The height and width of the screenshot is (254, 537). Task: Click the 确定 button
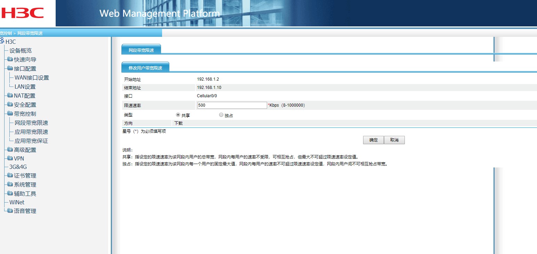pyautogui.click(x=374, y=140)
